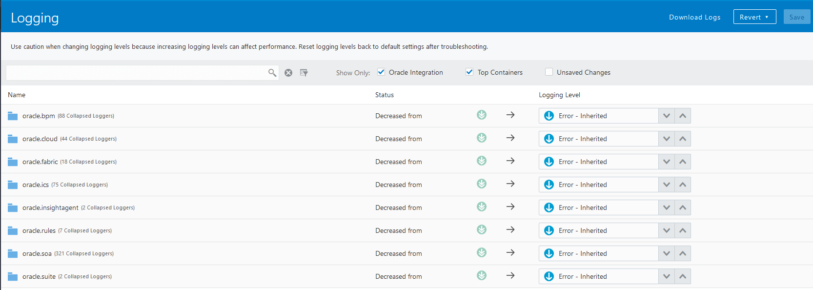Viewport: 813px width, 290px height.
Task: Click blue down-arrow level icon for oracle.suite
Action: click(549, 276)
